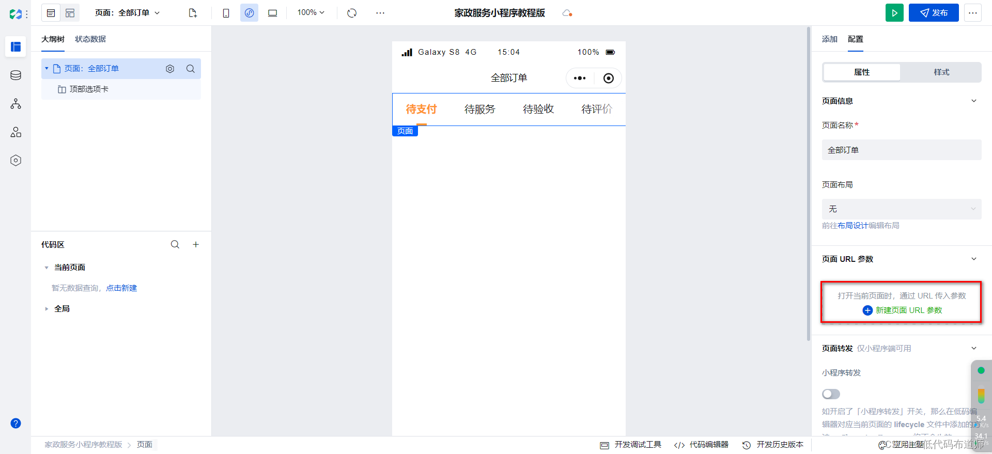Open the 100% zoom dropdown
Viewport: 992px width, 454px height.
[x=311, y=12]
